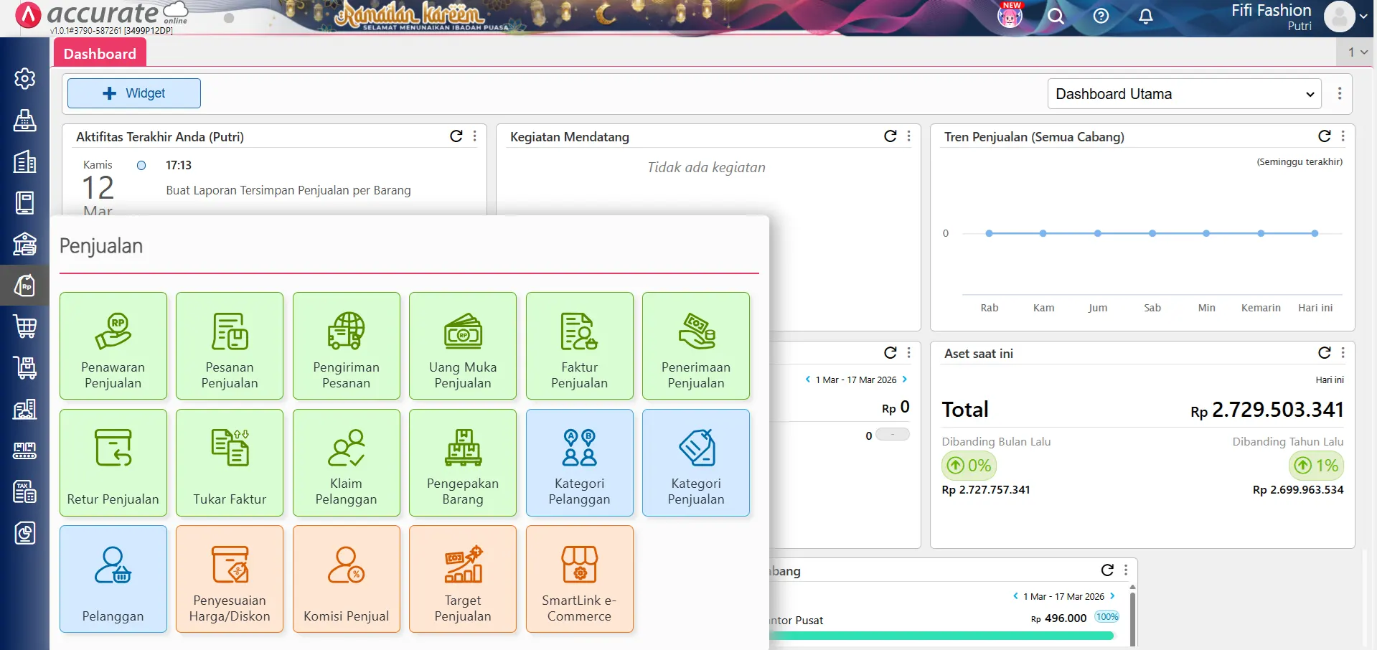The image size is (1377, 650).
Task: Open Retur Penjualan tile
Action: click(x=113, y=462)
